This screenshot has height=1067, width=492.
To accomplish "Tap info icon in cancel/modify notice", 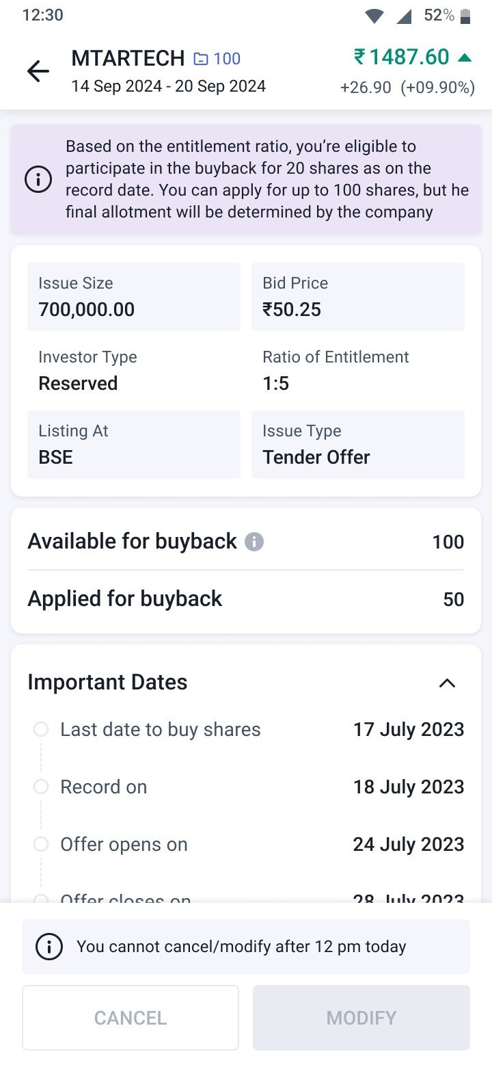I will [x=49, y=947].
